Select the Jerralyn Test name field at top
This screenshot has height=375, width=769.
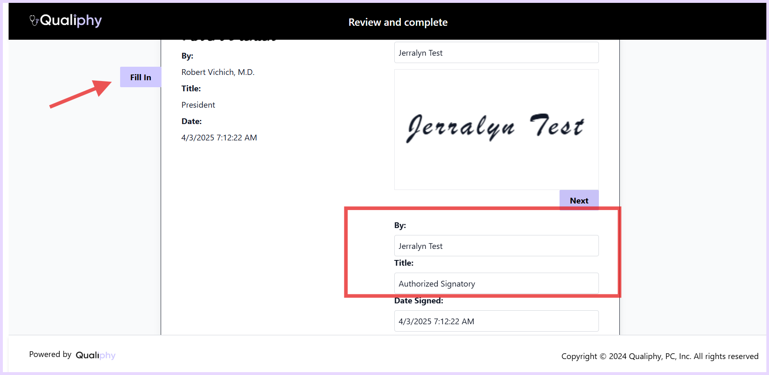496,52
